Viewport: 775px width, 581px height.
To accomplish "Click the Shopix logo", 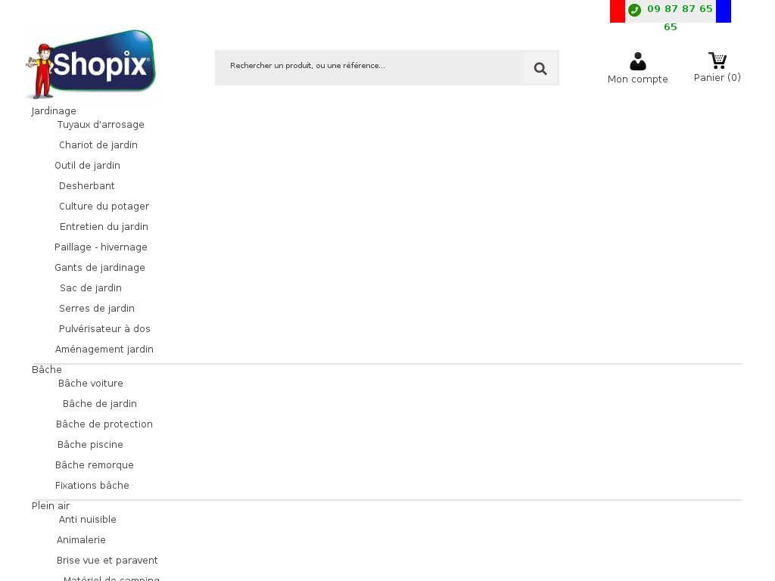I will tap(91, 65).
